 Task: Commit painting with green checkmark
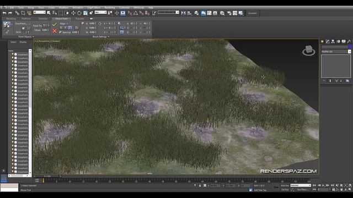pyautogui.click(x=55, y=24)
